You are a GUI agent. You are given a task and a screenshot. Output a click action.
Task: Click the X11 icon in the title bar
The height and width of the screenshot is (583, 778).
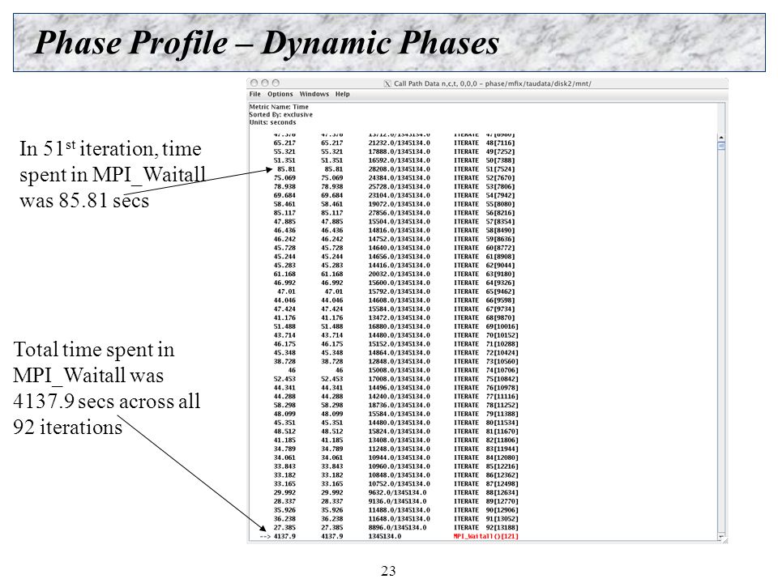[x=387, y=83]
